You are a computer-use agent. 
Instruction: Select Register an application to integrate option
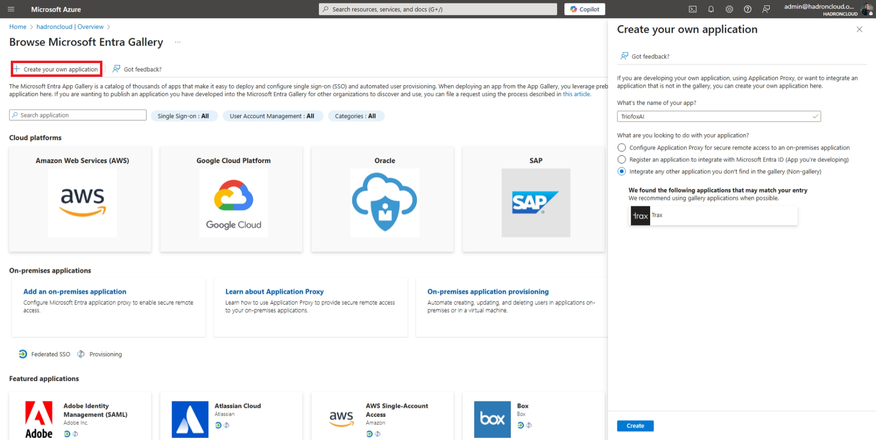622,160
